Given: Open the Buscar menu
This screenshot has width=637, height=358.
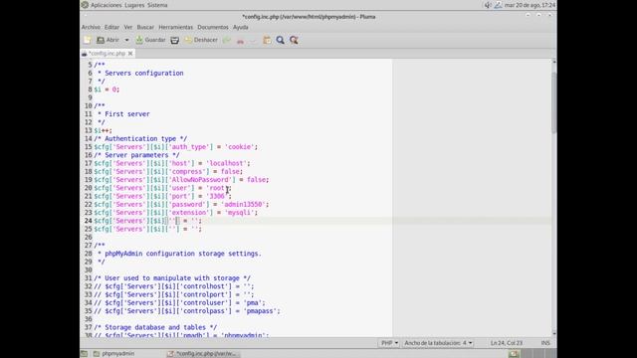Looking at the screenshot, I should (145, 27).
